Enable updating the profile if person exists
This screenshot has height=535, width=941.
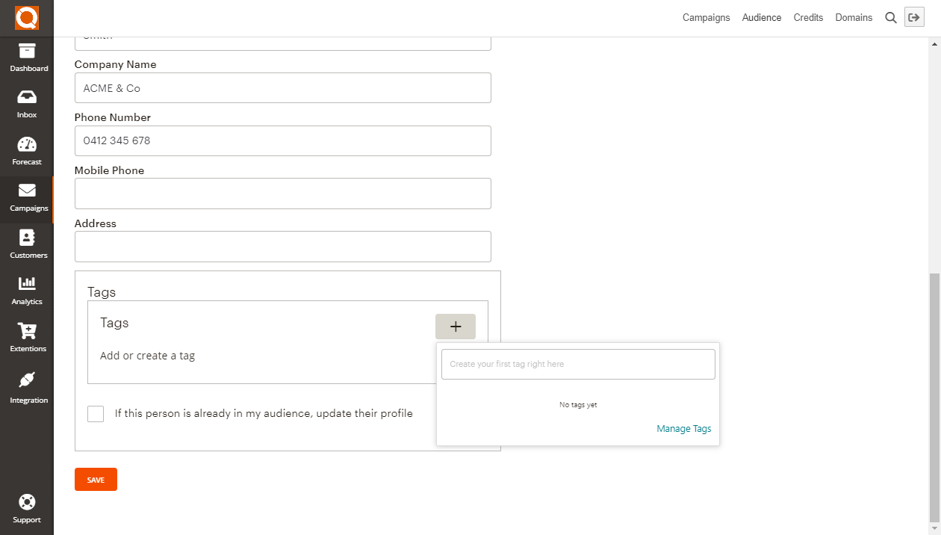pyautogui.click(x=95, y=413)
